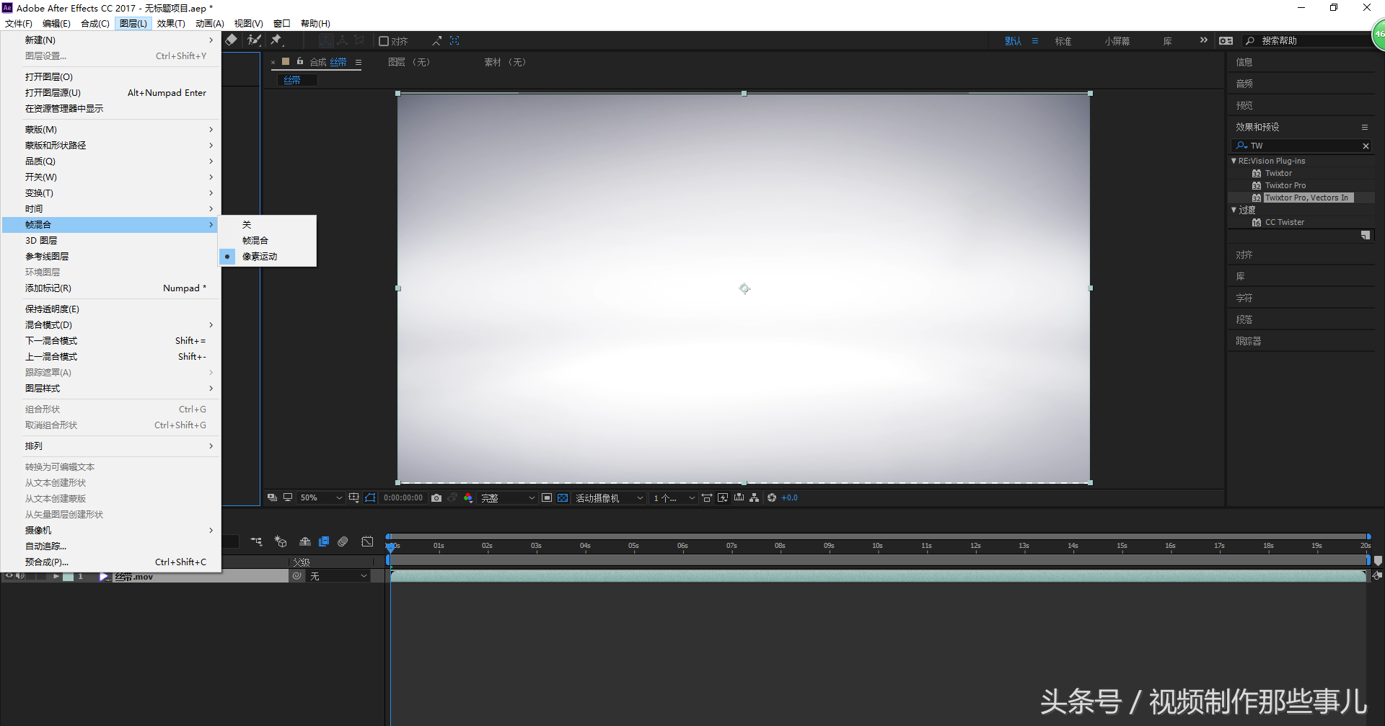
Task: Click always preview this view icon
Action: coord(272,497)
